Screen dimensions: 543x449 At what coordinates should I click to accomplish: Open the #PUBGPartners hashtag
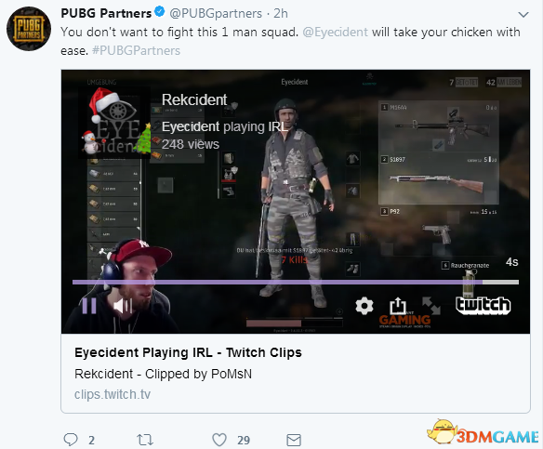pos(136,50)
